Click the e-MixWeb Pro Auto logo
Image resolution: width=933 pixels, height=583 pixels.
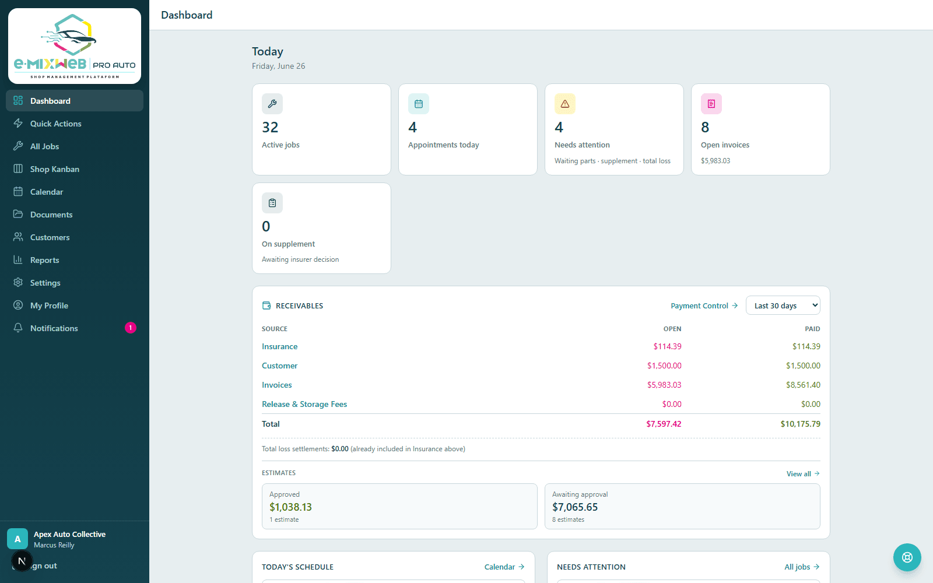pyautogui.click(x=75, y=46)
